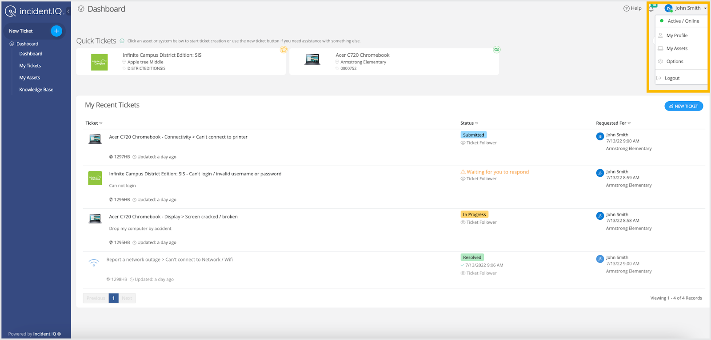Collapse the left sidebar using the chevron

point(68,11)
